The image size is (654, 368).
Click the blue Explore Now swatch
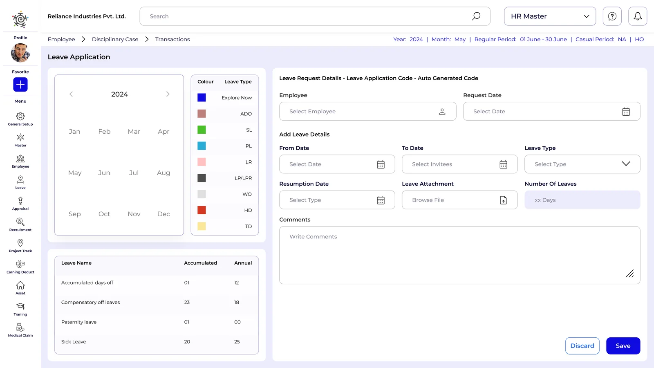(202, 98)
